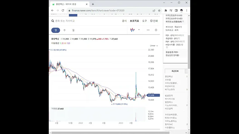Open 테라사이언스 in recent list
Screen dimensions: 239x134
(171, 118)
